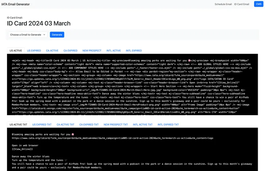Click the flower emoji in the text panel
265x171 pixels.
pos(73,134)
